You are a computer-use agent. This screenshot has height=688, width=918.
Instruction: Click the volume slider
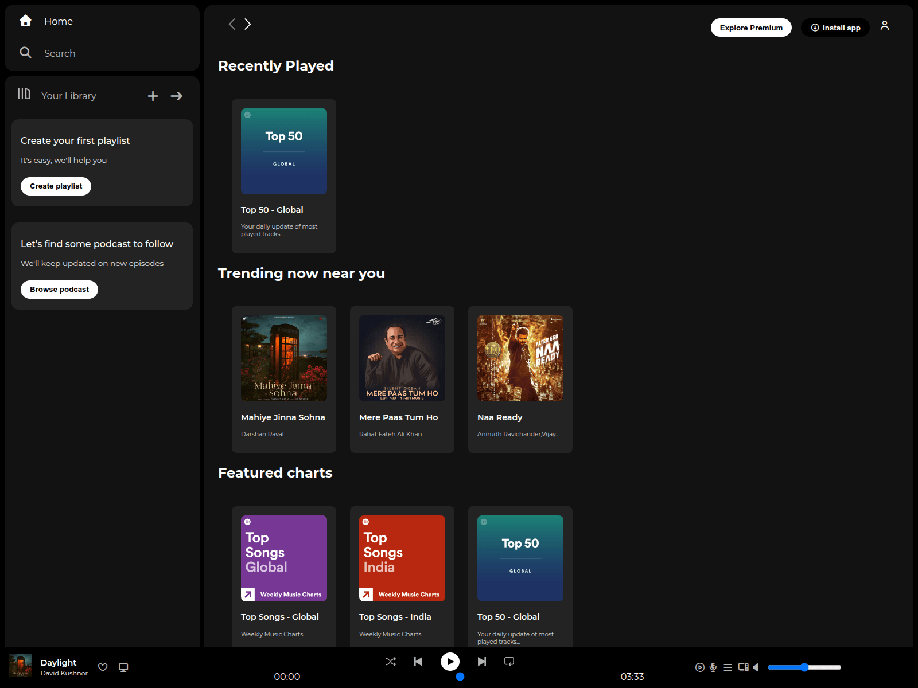(804, 667)
